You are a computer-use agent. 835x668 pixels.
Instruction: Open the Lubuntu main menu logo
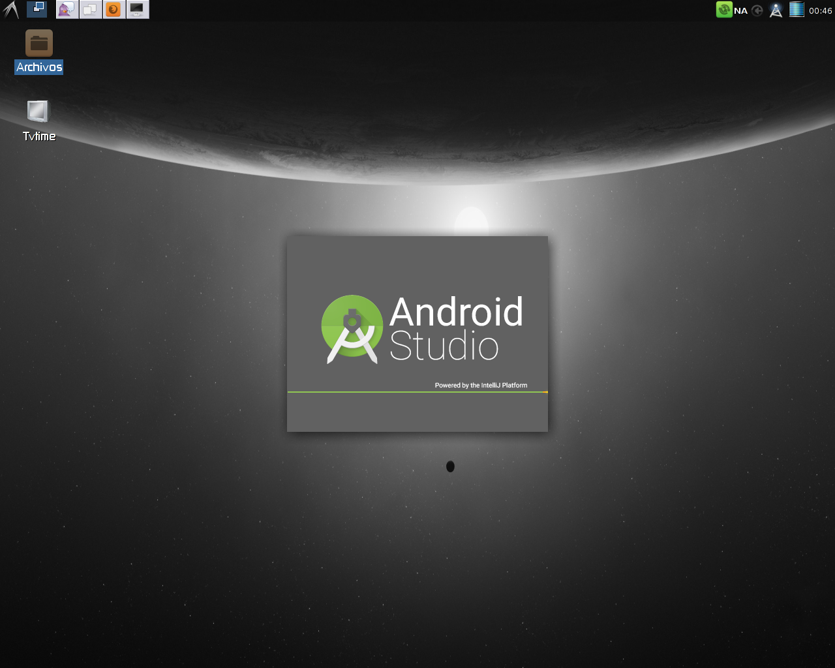pyautogui.click(x=11, y=10)
